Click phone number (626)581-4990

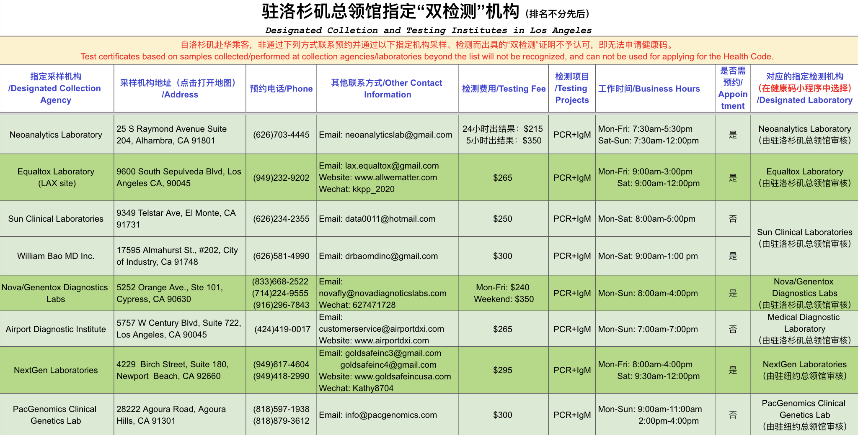pos(281,256)
